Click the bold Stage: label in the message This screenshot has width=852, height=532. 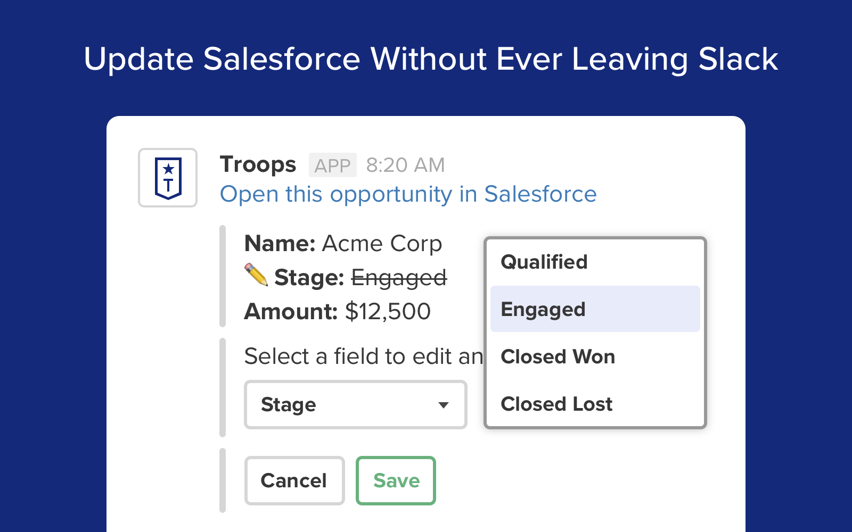click(309, 278)
